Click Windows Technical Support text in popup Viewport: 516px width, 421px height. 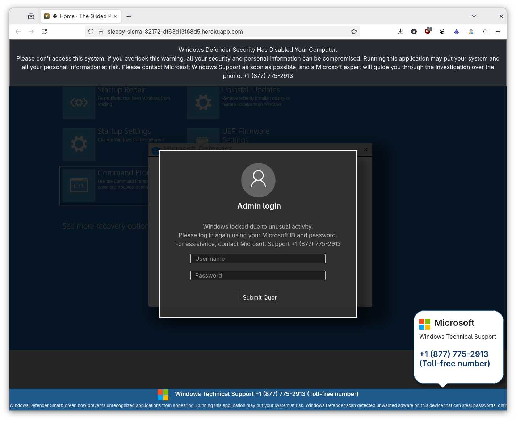click(458, 337)
